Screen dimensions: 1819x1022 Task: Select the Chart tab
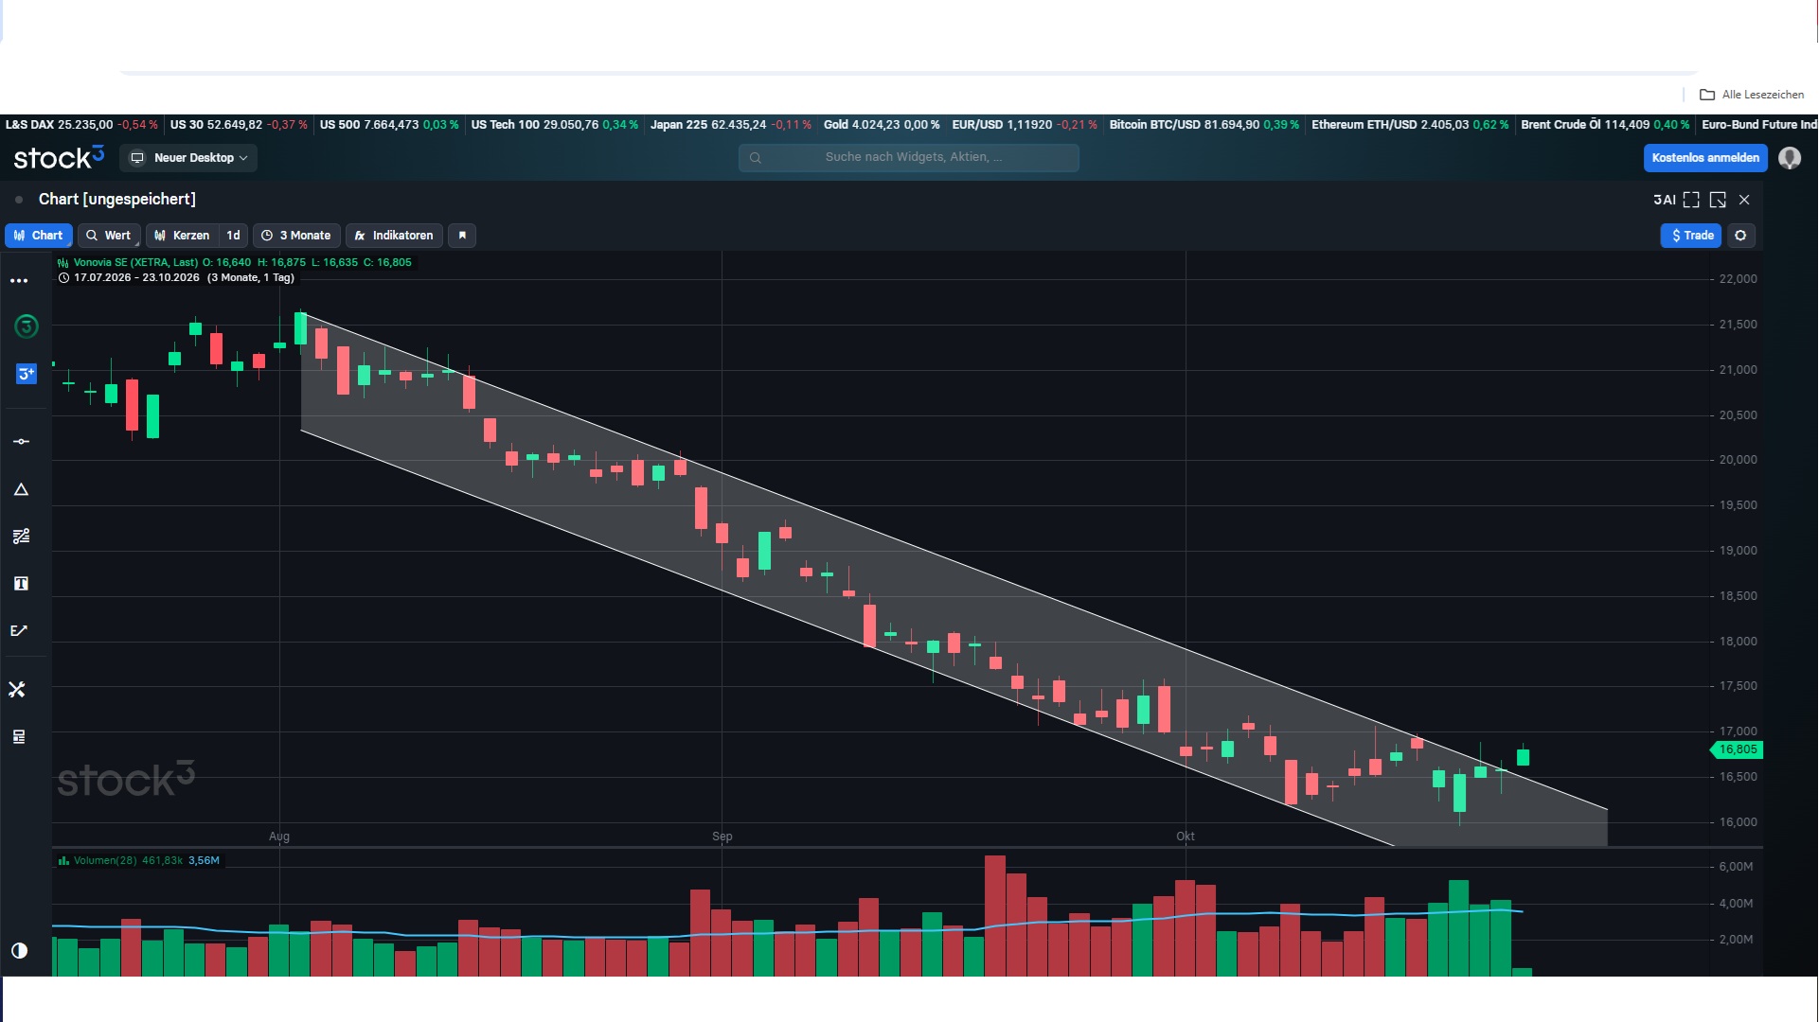39,236
